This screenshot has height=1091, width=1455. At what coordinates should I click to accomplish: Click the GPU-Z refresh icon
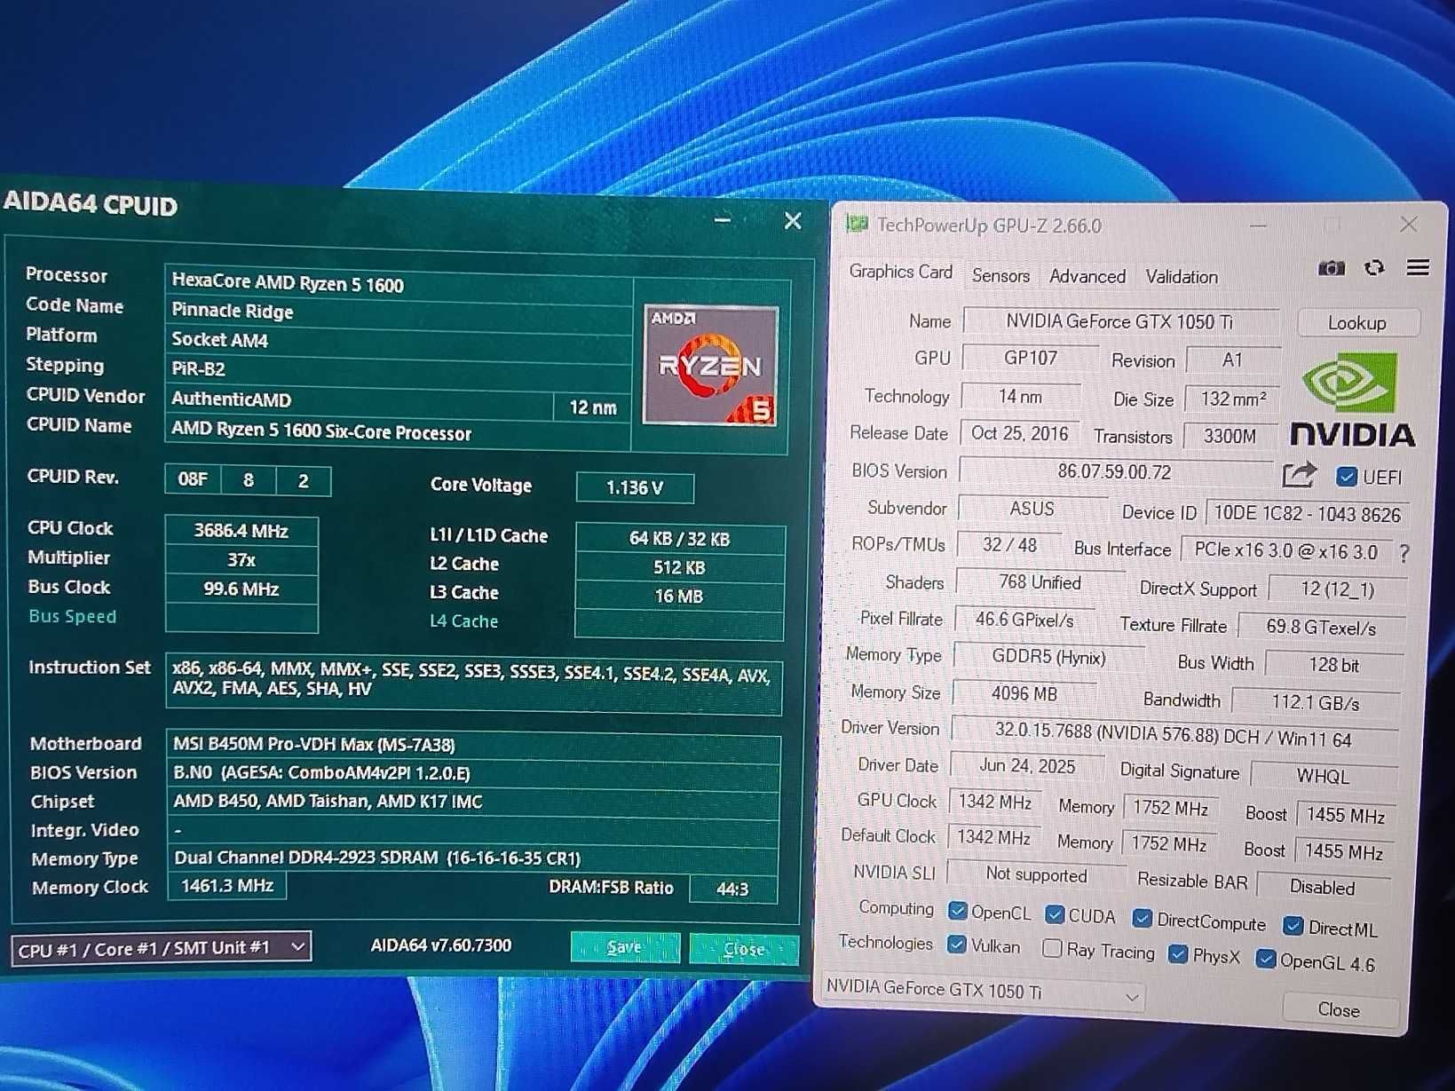(x=1374, y=268)
